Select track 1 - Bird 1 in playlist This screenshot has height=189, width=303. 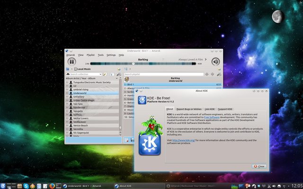tap(172, 85)
